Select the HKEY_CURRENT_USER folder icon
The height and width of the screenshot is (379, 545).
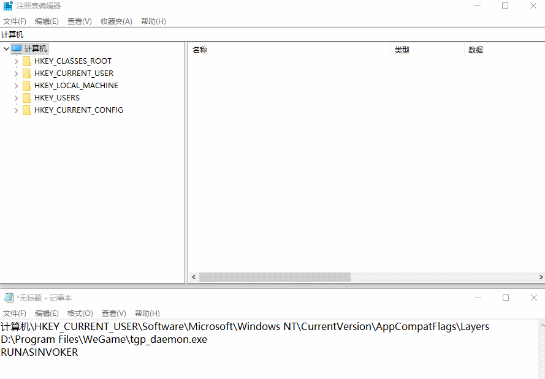[x=26, y=73]
